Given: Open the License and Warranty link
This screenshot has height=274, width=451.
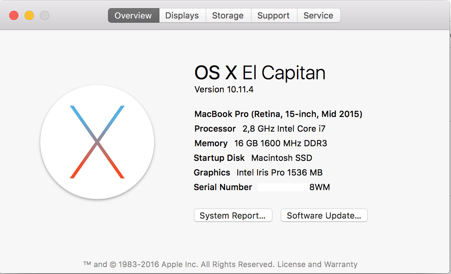Looking at the screenshot, I should pos(317,264).
